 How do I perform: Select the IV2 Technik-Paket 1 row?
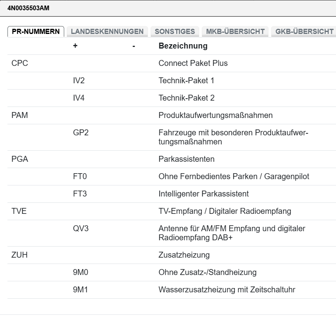pos(172,80)
